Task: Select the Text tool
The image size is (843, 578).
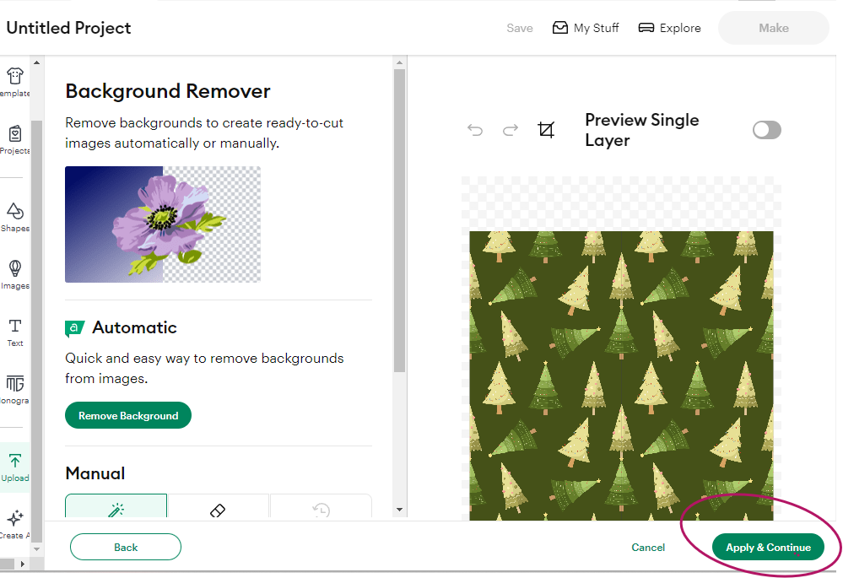Action: pyautogui.click(x=14, y=332)
